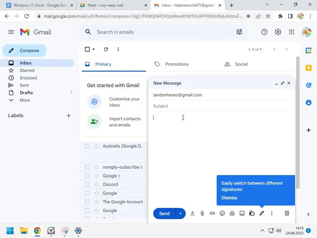Viewport: 317px width, 238px height.
Task: Open Contacts side panel
Action: coord(309,103)
